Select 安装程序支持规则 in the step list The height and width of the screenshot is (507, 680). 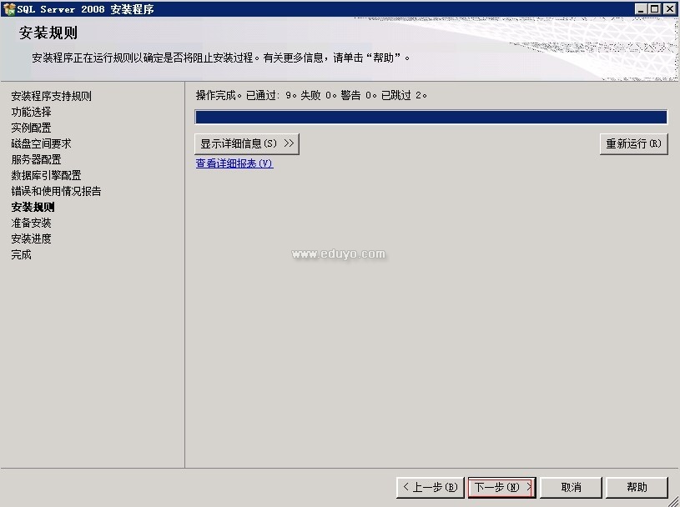52,96
